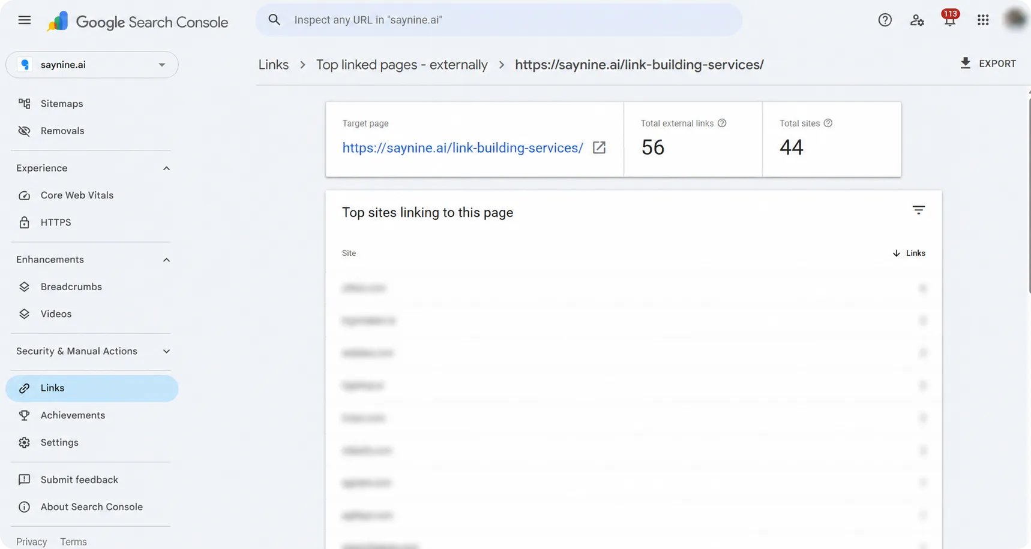The image size is (1031, 549).
Task: Click the Links chain icon
Action: (24, 388)
